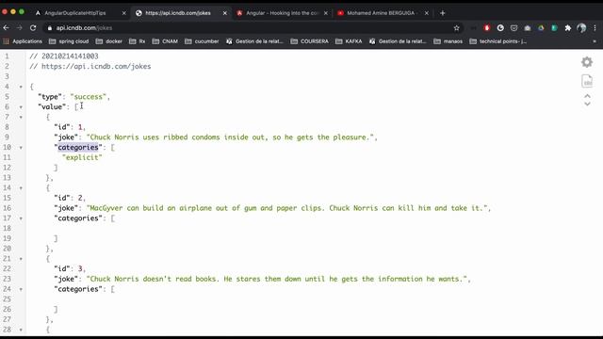The height and width of the screenshot is (339, 603).
Task: Collapse the object on line 14
Action: [x=21, y=188]
